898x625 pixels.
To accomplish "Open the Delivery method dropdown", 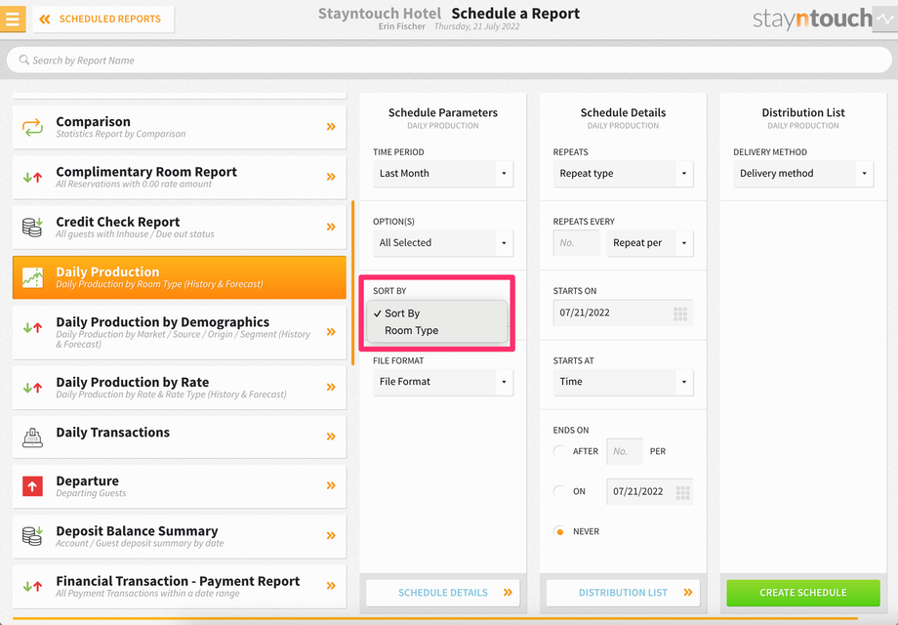I will [x=803, y=174].
